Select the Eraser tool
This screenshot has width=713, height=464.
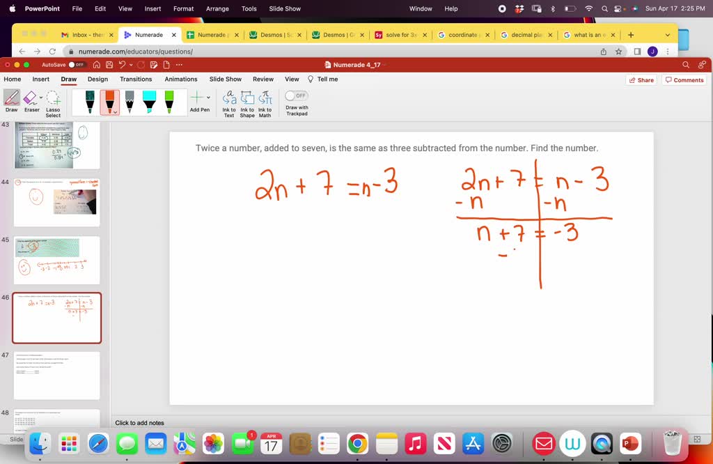tap(31, 102)
